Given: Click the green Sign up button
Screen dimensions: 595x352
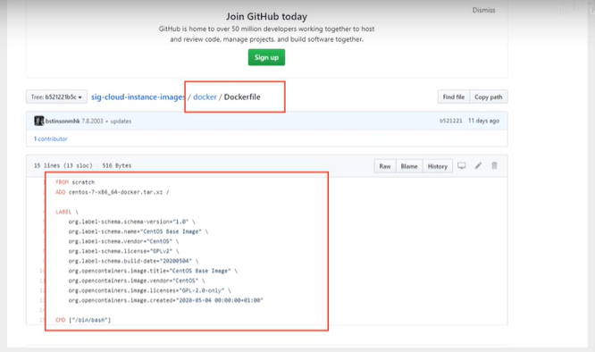Looking at the screenshot, I should 266,57.
